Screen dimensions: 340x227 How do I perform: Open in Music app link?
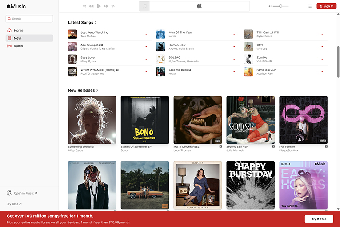click(x=22, y=193)
